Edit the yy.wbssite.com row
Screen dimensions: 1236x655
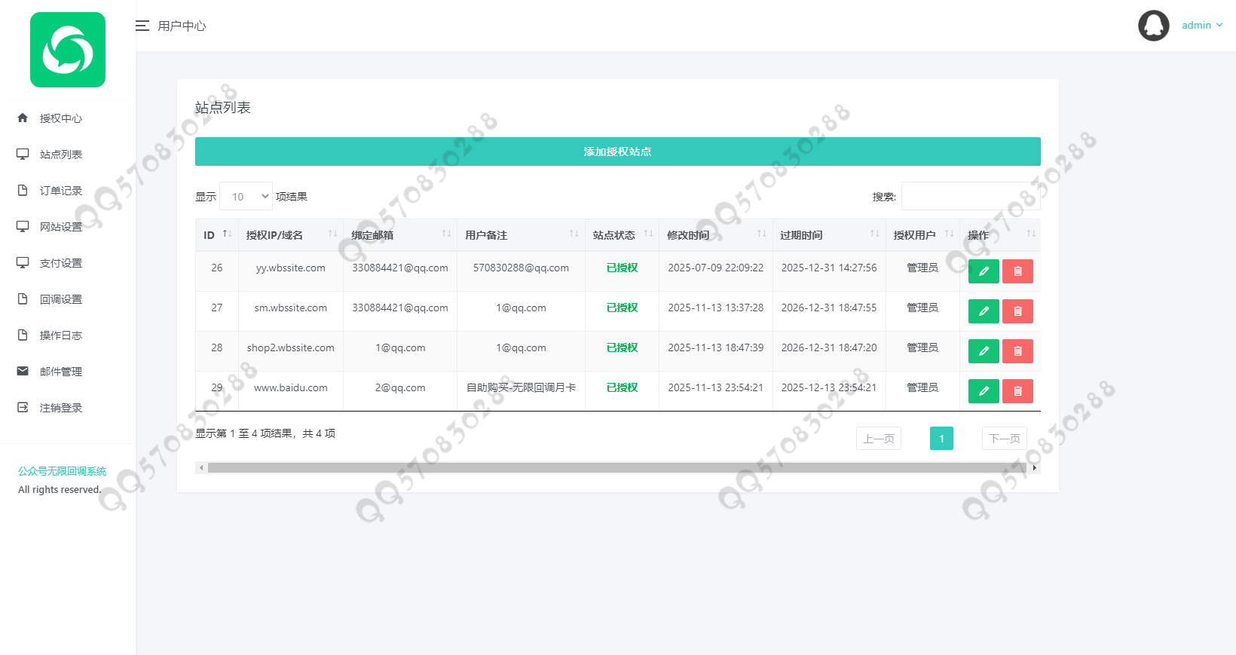(x=984, y=271)
